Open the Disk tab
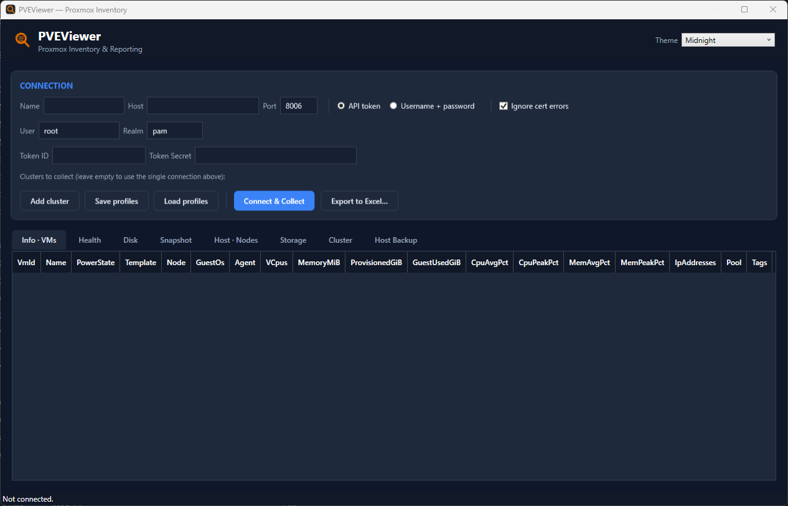This screenshot has height=506, width=788. coord(131,240)
